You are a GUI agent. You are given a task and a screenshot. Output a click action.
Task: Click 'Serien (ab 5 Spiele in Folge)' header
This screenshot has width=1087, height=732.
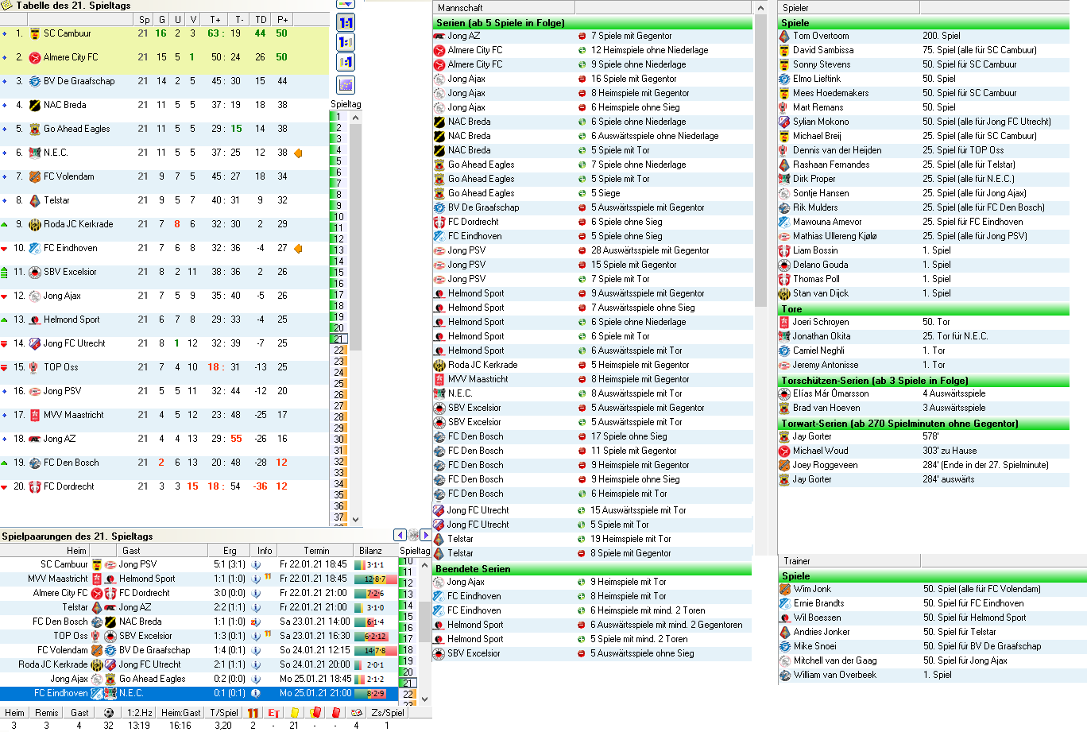(x=592, y=22)
